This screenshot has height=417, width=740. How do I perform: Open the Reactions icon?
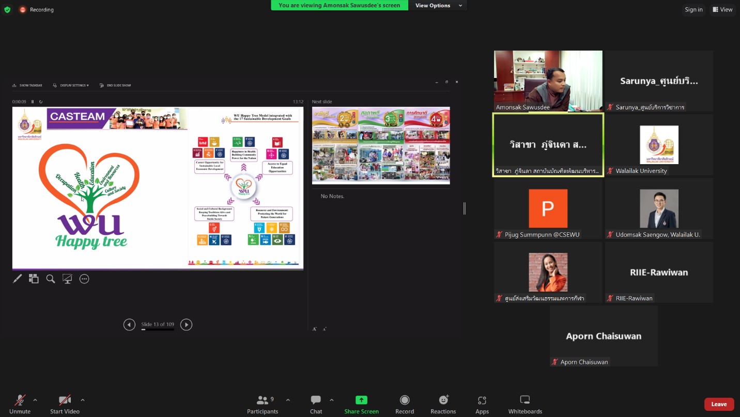(x=443, y=400)
